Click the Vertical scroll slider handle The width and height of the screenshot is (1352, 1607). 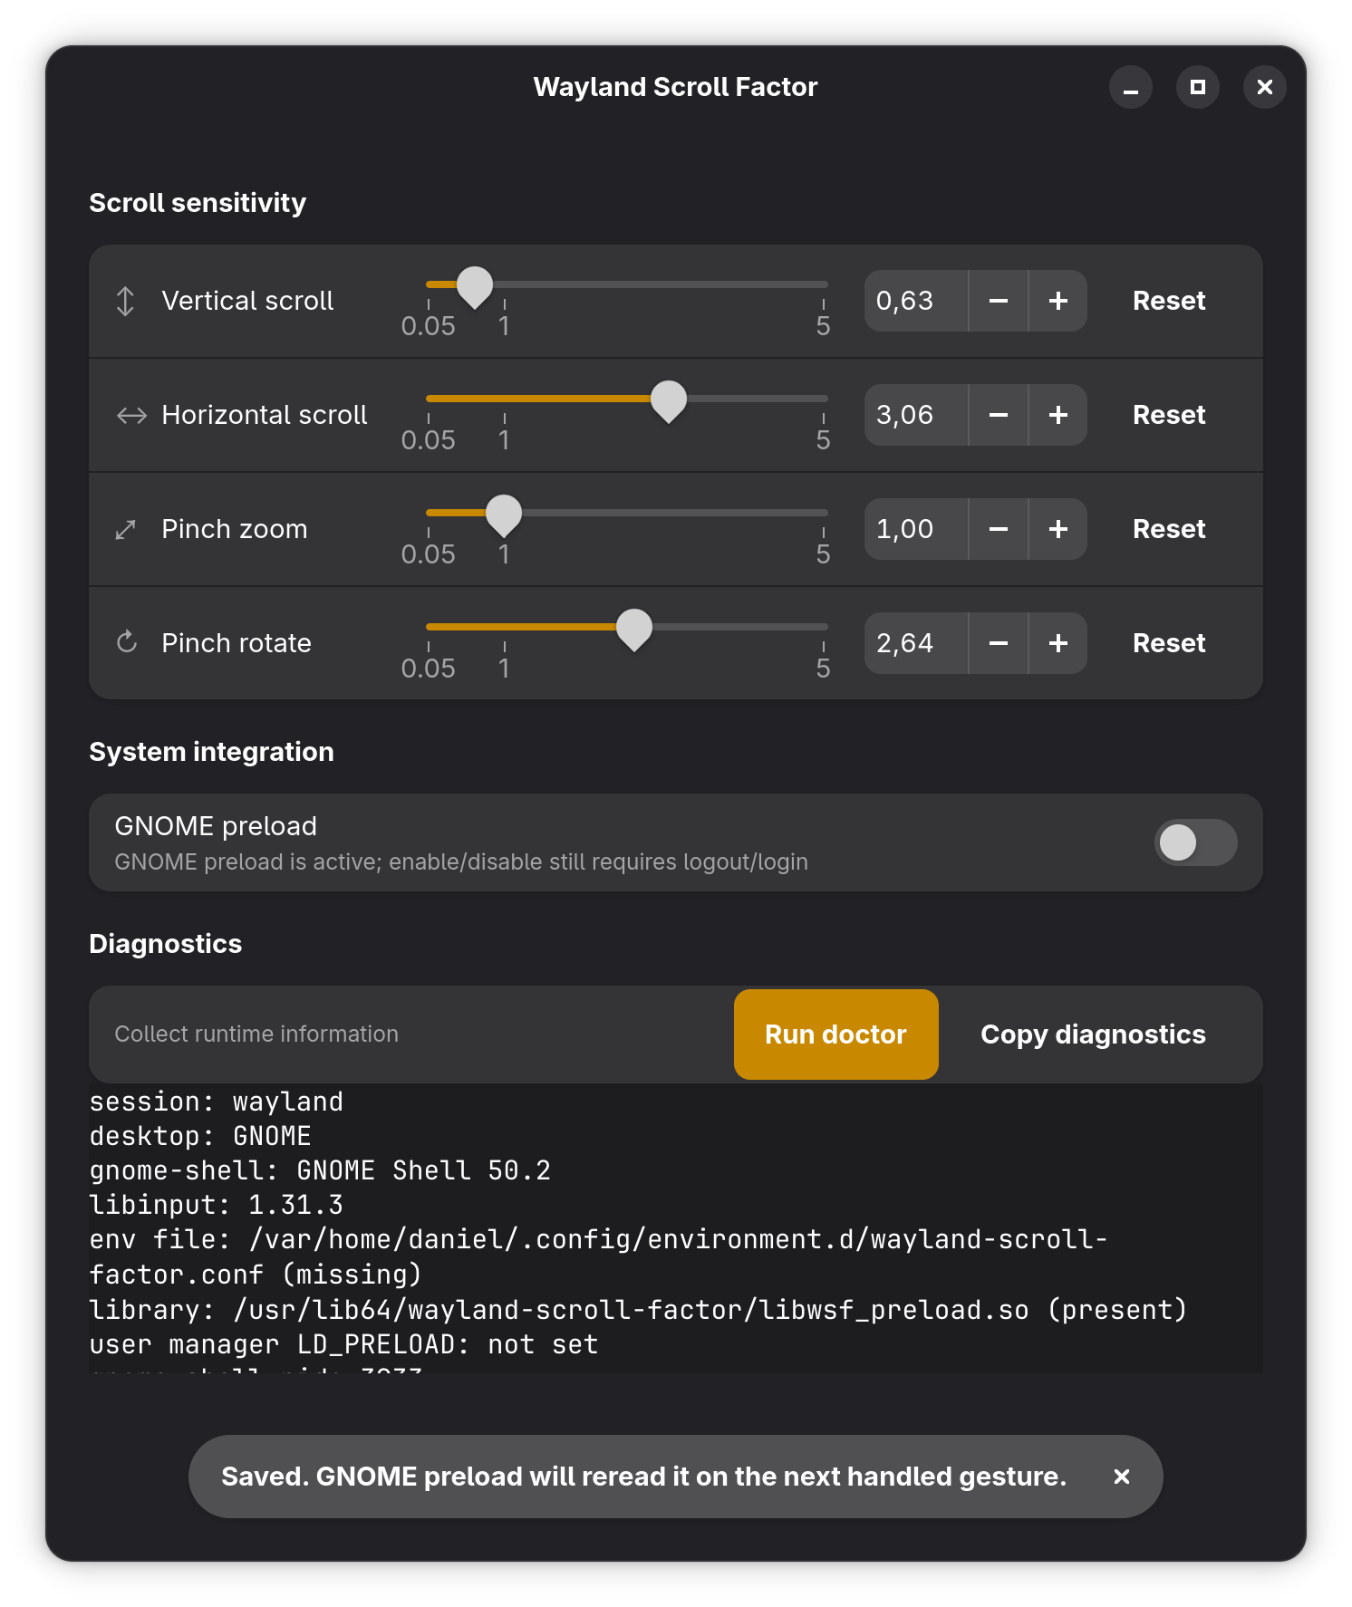(475, 287)
